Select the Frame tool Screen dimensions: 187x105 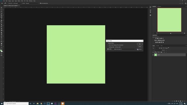tap(1, 17)
